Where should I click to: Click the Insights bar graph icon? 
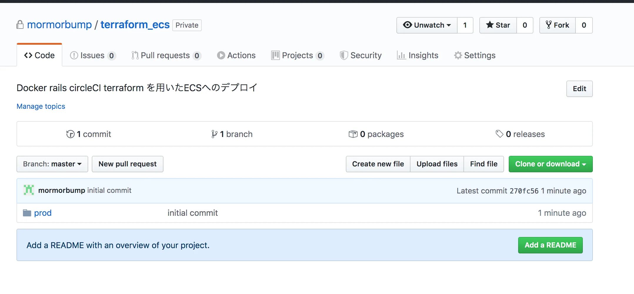pos(401,55)
